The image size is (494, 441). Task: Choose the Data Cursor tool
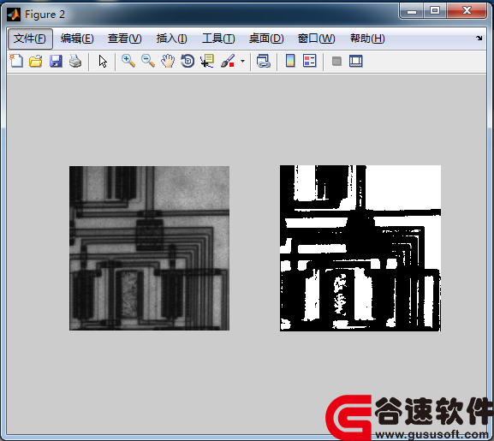207,61
